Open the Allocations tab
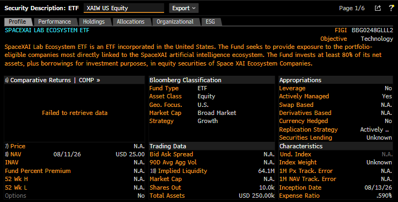 (x=130, y=22)
